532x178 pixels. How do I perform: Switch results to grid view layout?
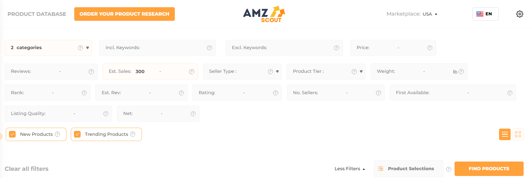(x=518, y=134)
